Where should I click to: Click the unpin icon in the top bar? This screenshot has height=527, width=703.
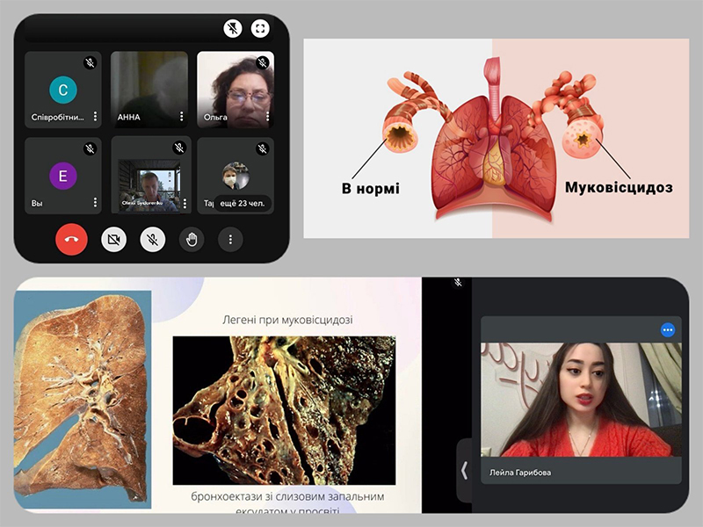click(x=233, y=28)
